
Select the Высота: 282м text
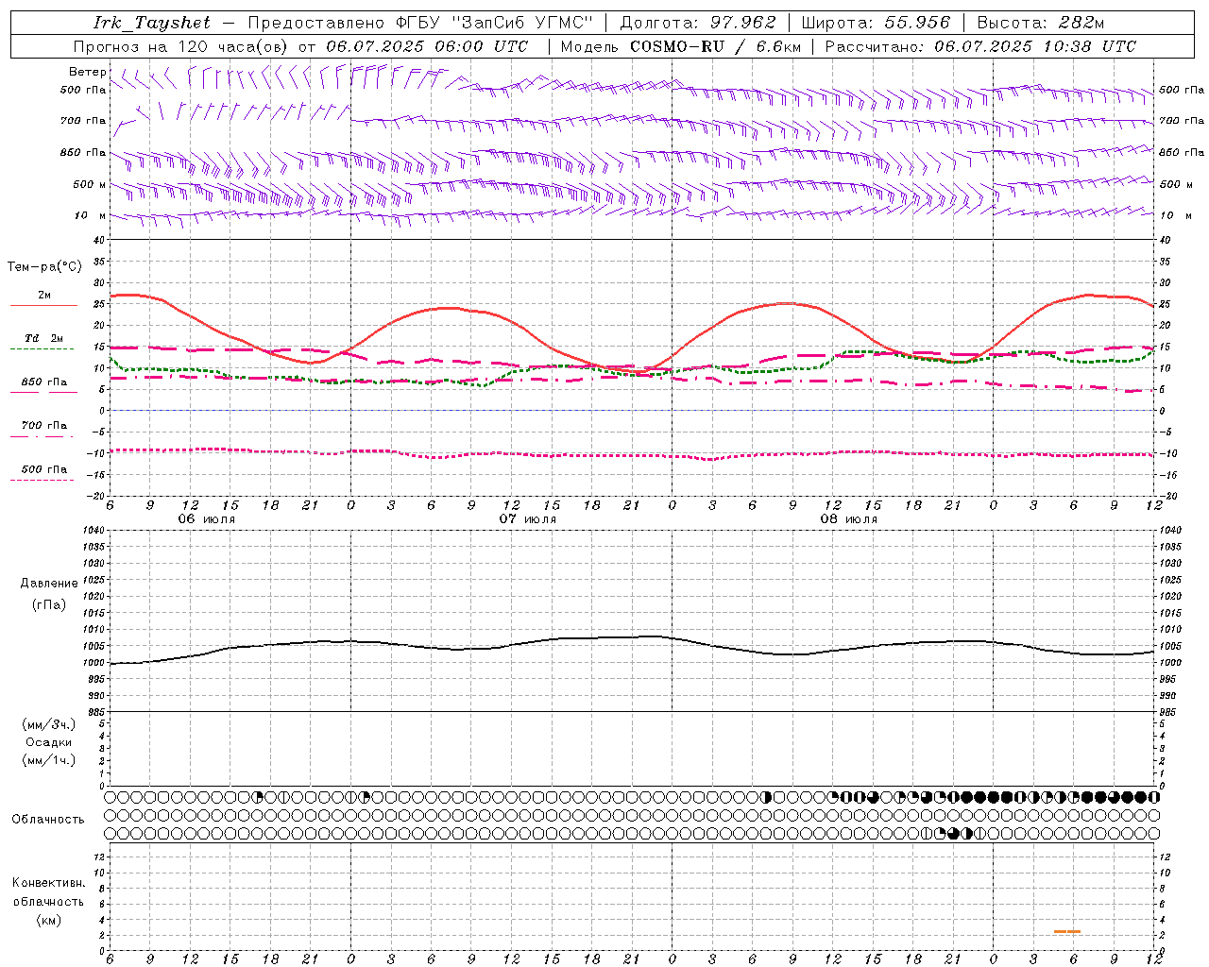[1041, 23]
